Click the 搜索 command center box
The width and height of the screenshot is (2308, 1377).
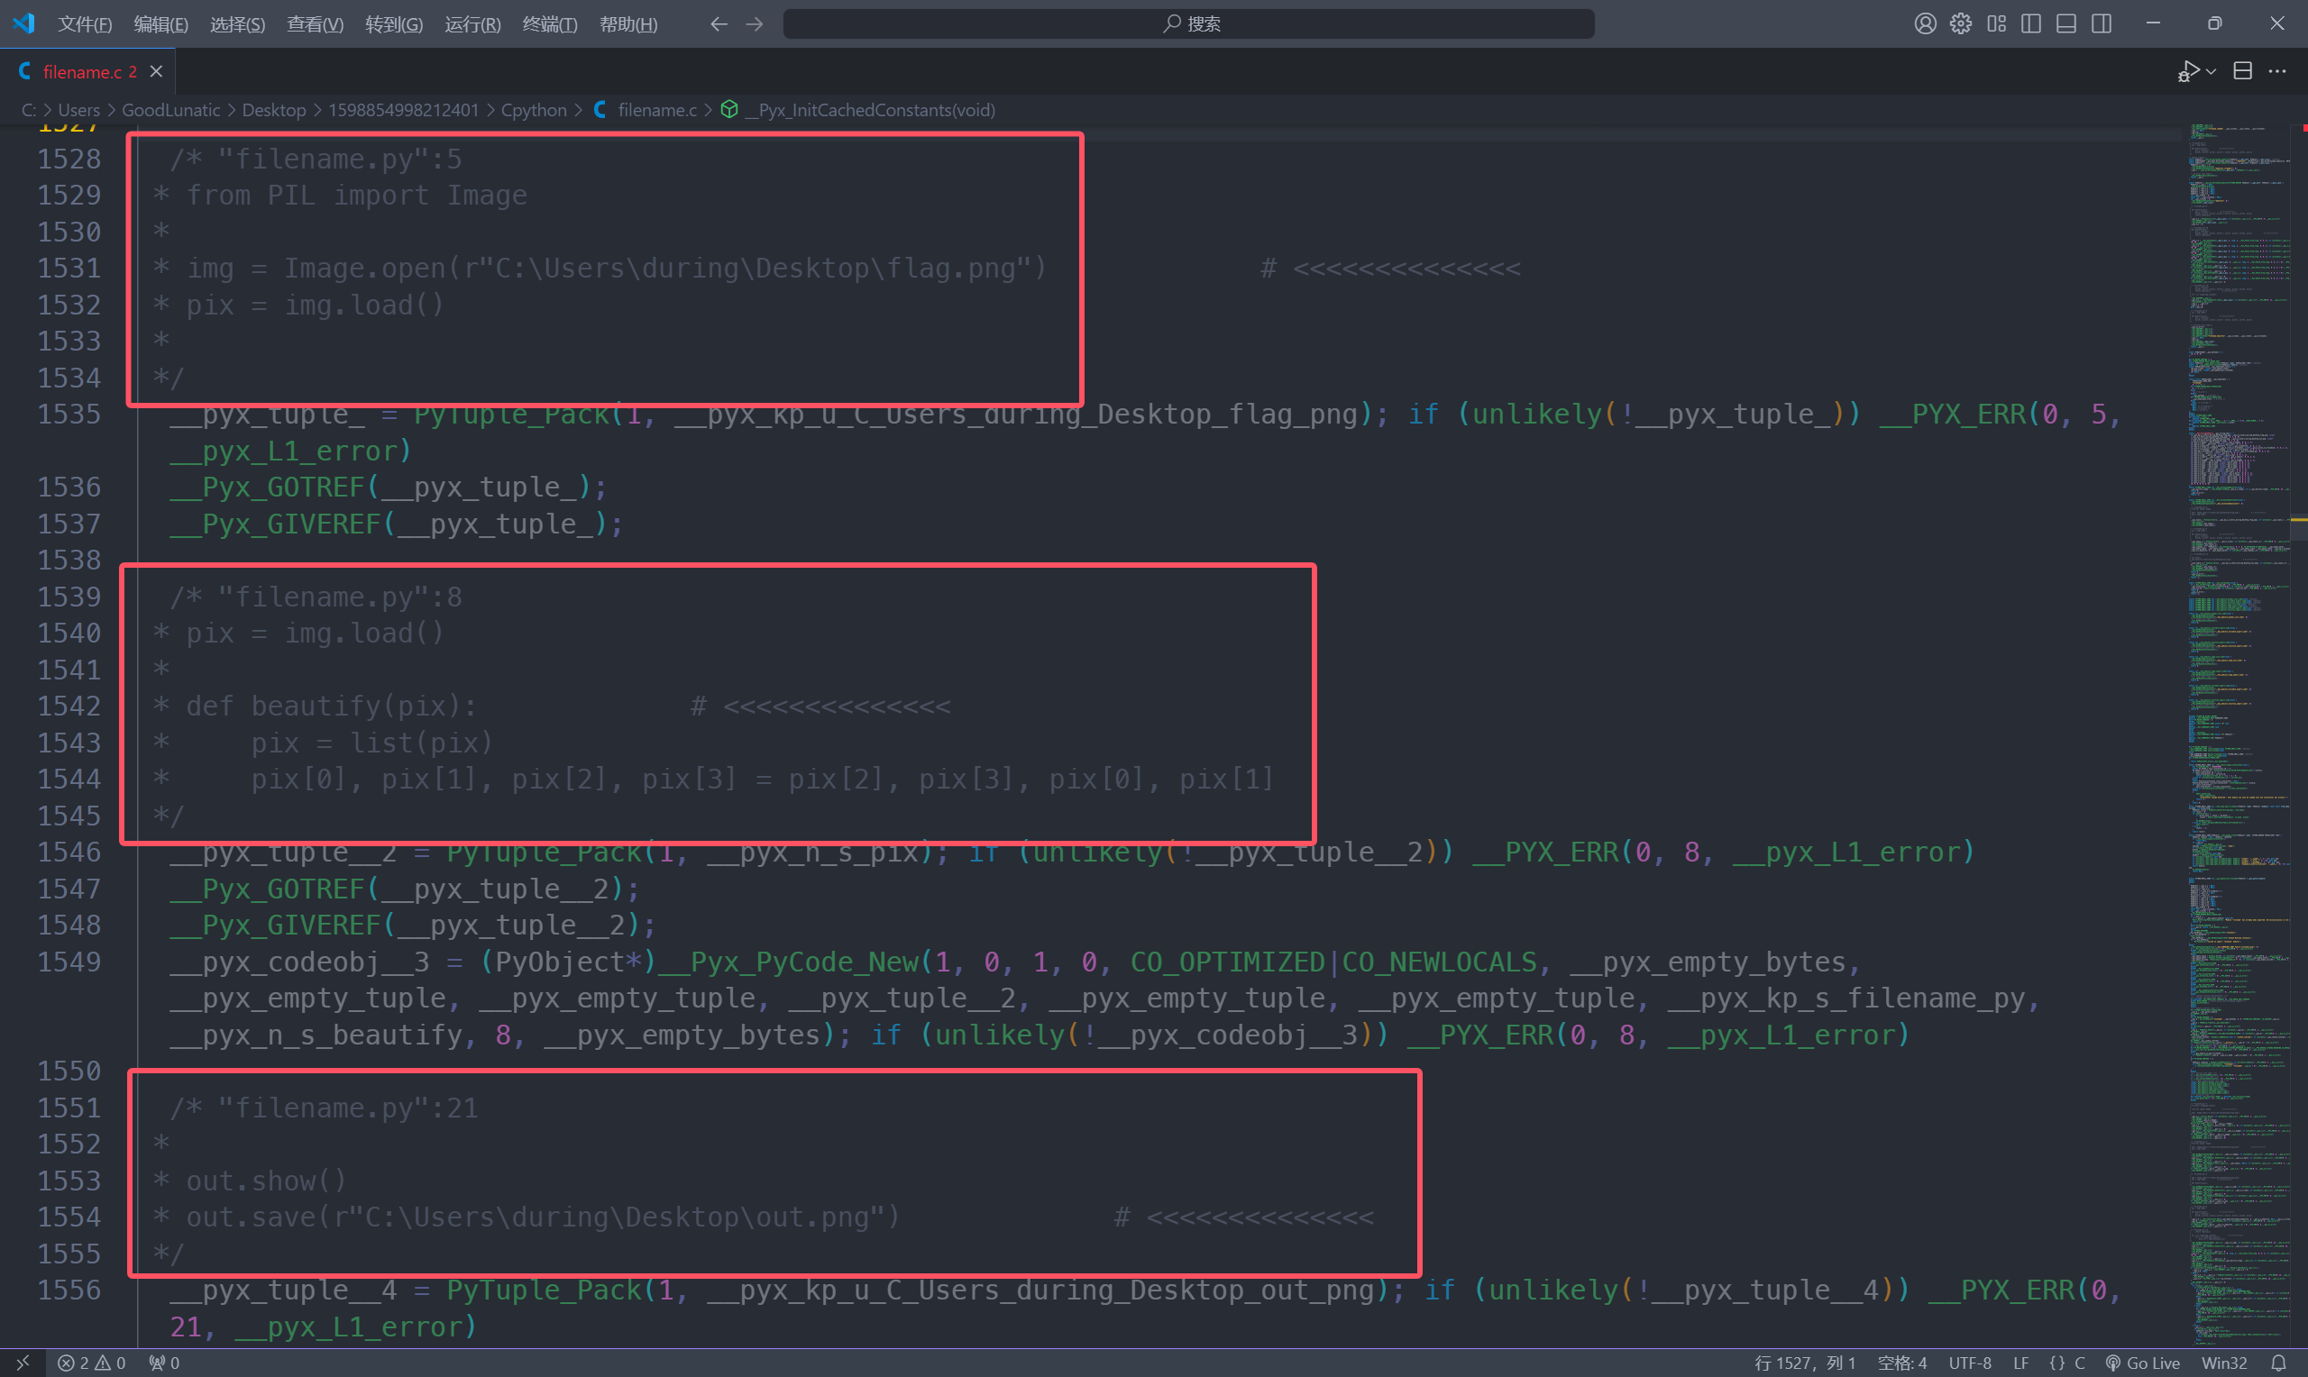pyautogui.click(x=1189, y=24)
